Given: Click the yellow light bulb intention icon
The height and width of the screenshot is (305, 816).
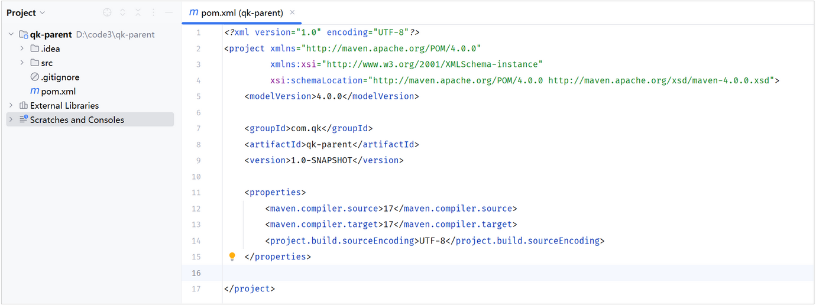Looking at the screenshot, I should pyautogui.click(x=232, y=257).
